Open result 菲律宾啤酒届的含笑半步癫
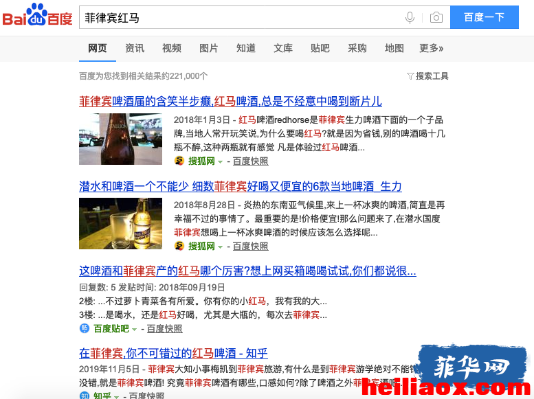Screen dimensions: 534x399 coord(230,101)
